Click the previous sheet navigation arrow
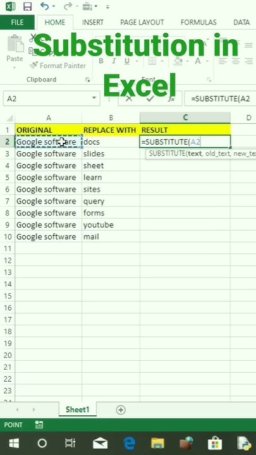Image resolution: width=256 pixels, height=455 pixels. 17,409
